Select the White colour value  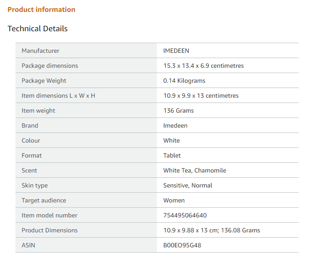171,140
